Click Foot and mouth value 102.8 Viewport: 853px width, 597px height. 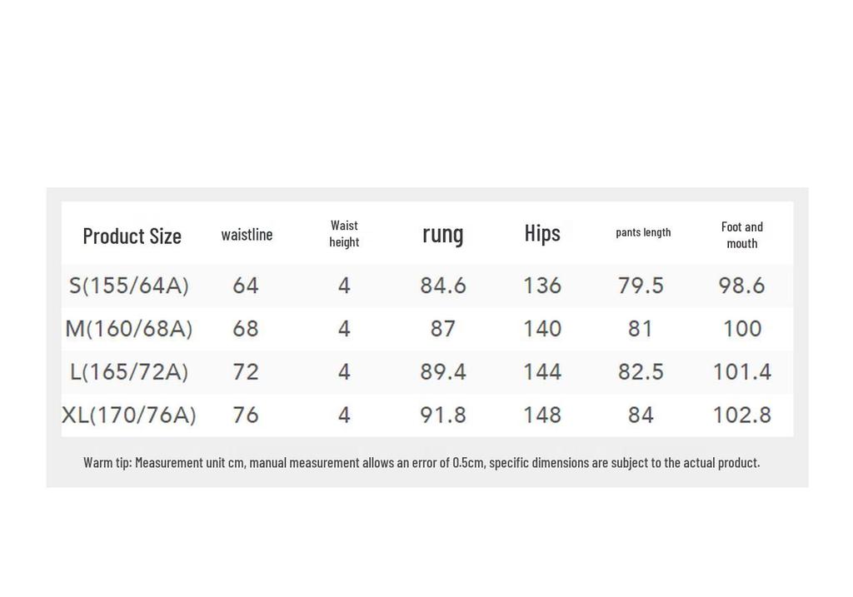tap(742, 415)
